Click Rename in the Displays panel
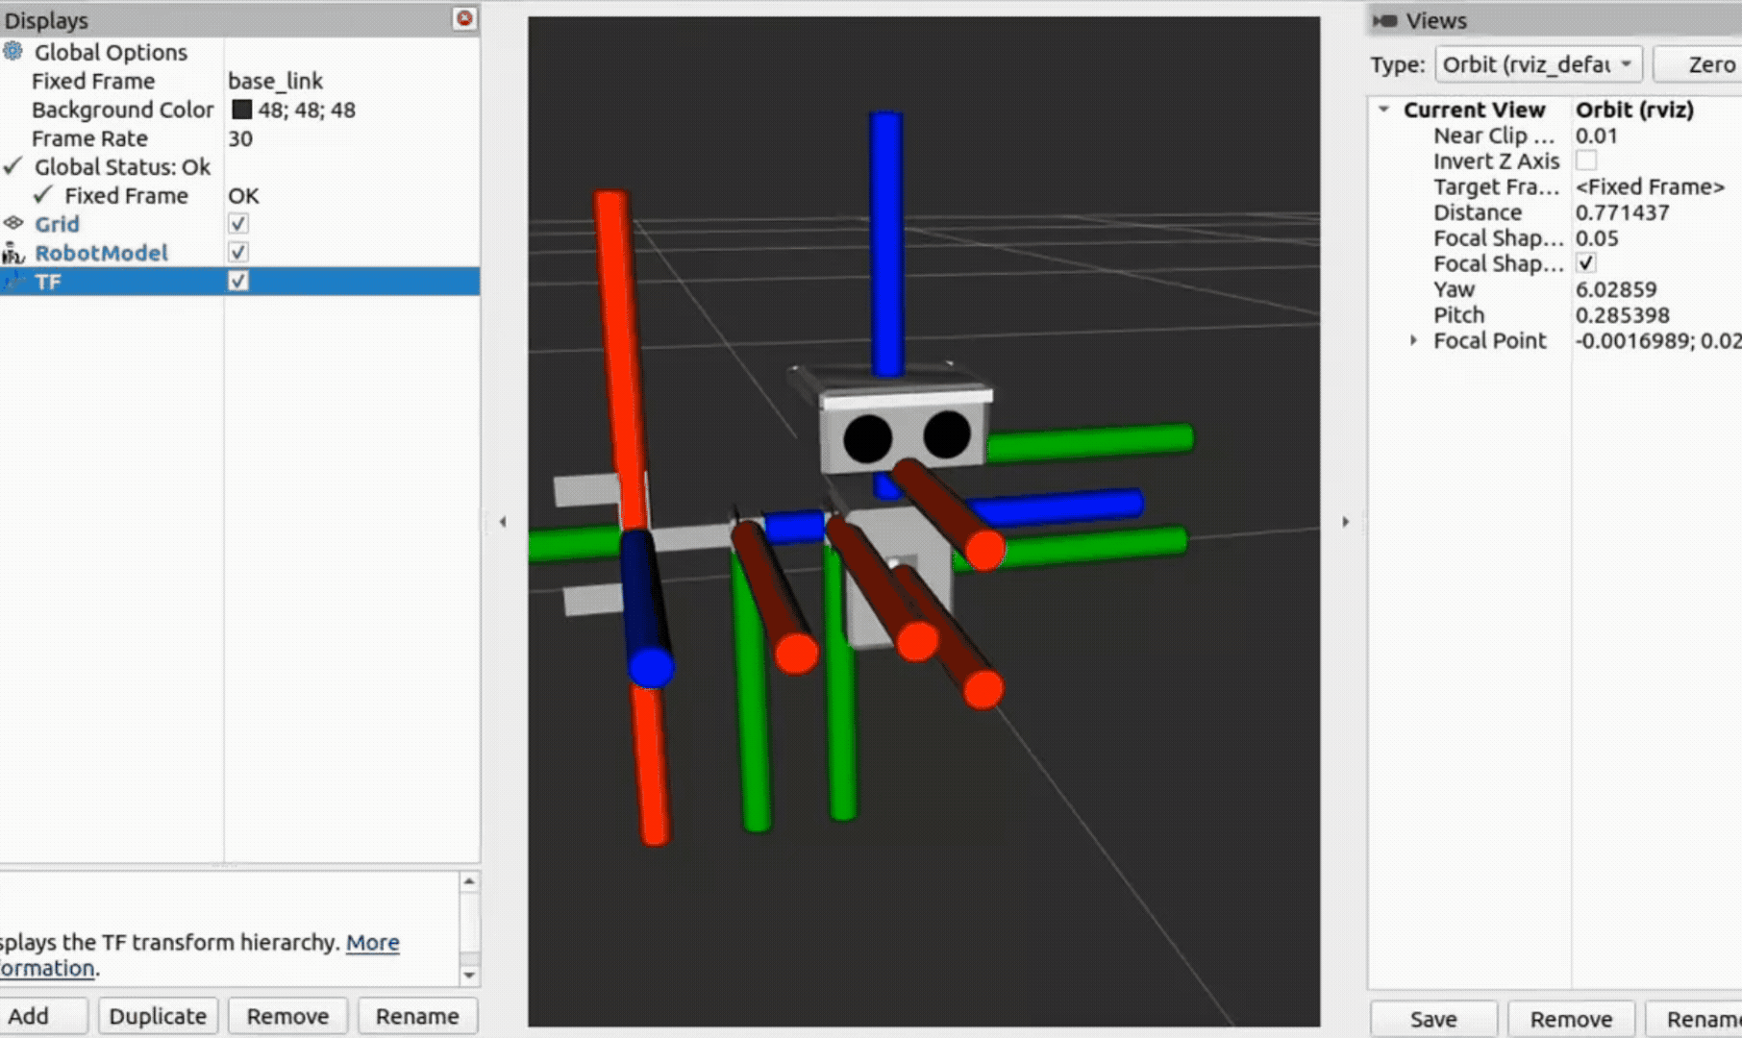 click(417, 1016)
